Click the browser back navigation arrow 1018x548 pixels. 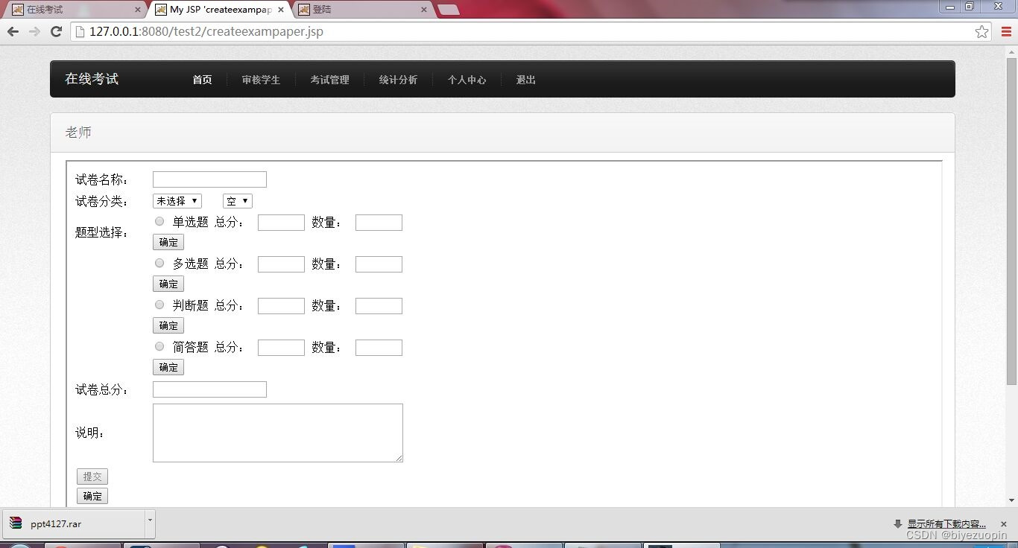[x=13, y=31]
